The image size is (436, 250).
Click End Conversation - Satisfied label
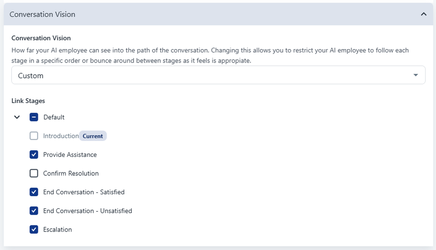83,192
